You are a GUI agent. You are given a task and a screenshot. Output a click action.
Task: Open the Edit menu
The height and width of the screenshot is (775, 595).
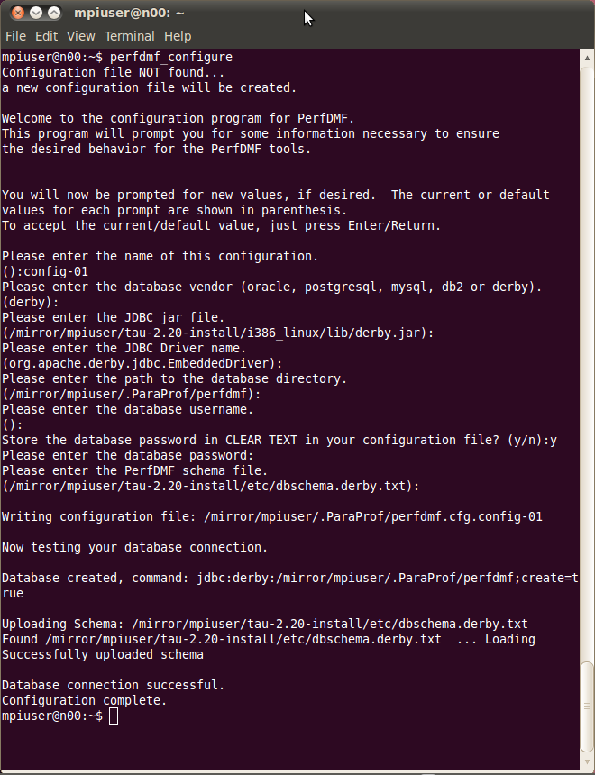47,36
